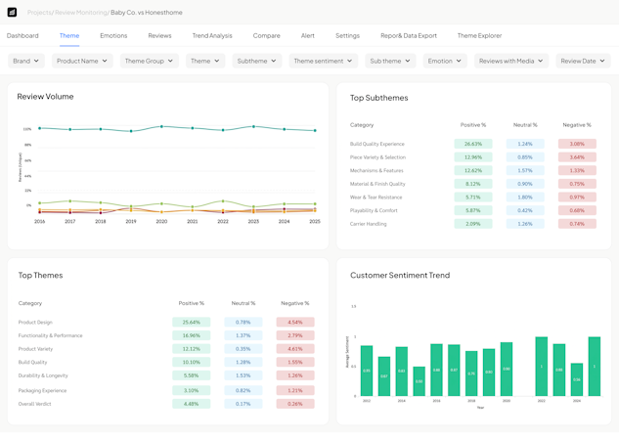
Task: Click the shortest bar labeled 0.50
Action: coord(420,381)
